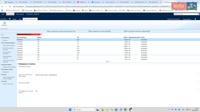200x112 pixels.
Task: Open the Windows Start menu
Action: [70, 110]
